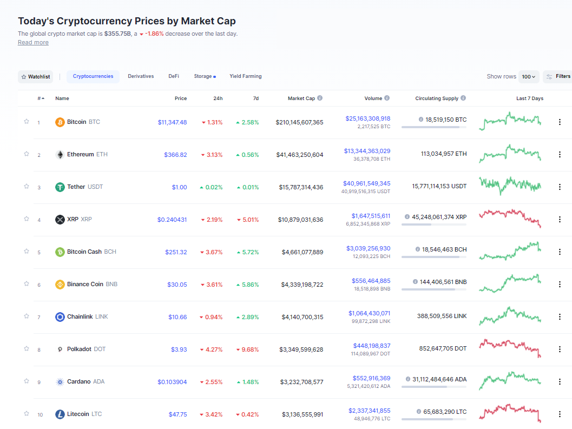Star Polkadot to add to watchlist
572x429 pixels.
(x=27, y=349)
